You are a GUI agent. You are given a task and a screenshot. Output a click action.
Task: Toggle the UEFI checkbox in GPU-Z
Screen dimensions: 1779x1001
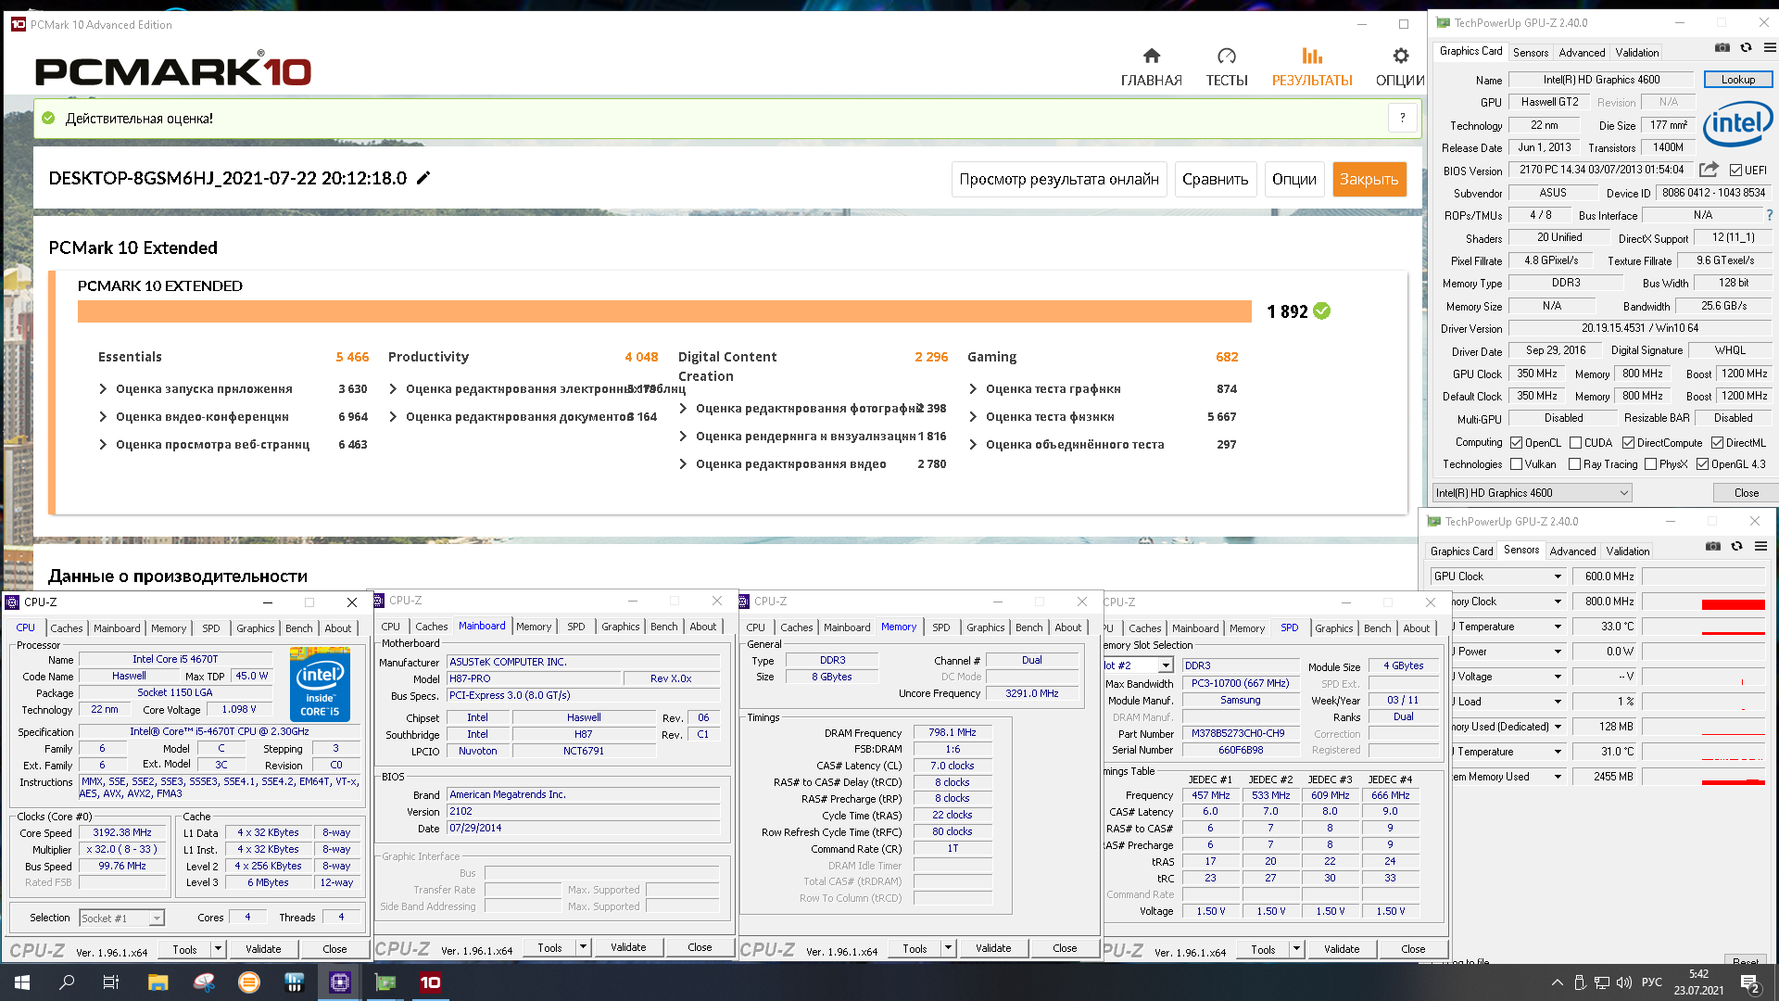click(x=1735, y=171)
